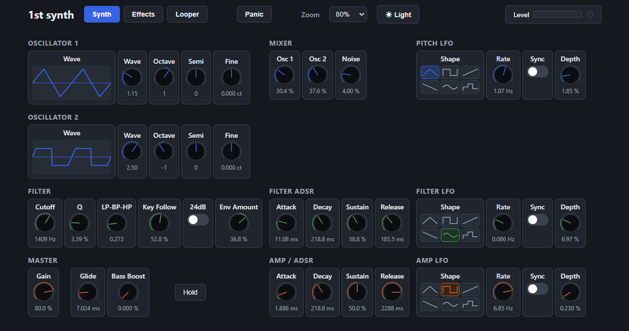Click Pitch LFO Rate knob
Viewport: 629px width, 331px height.
[x=503, y=75]
